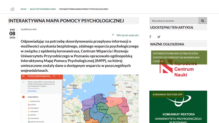Click the printer icon beside Wersja do wydruku
Viewport: 219px width, 123px height.
(113, 35)
